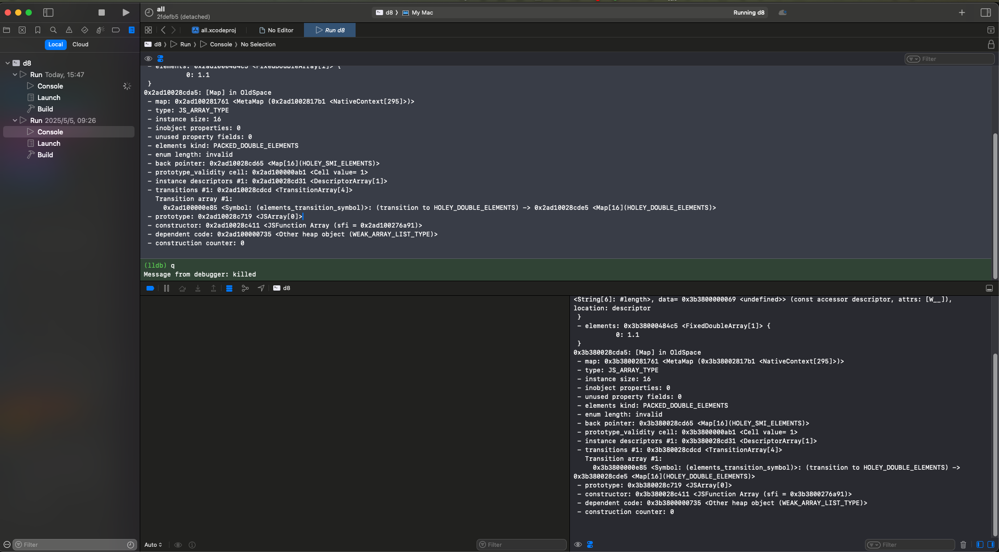The height and width of the screenshot is (552, 999).
Task: Collapse the Run Today 15:47 group
Action: tap(15, 74)
